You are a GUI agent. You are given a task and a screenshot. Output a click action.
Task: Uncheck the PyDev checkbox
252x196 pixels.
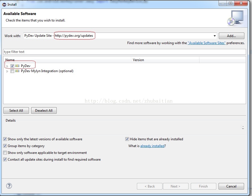tap(12, 66)
